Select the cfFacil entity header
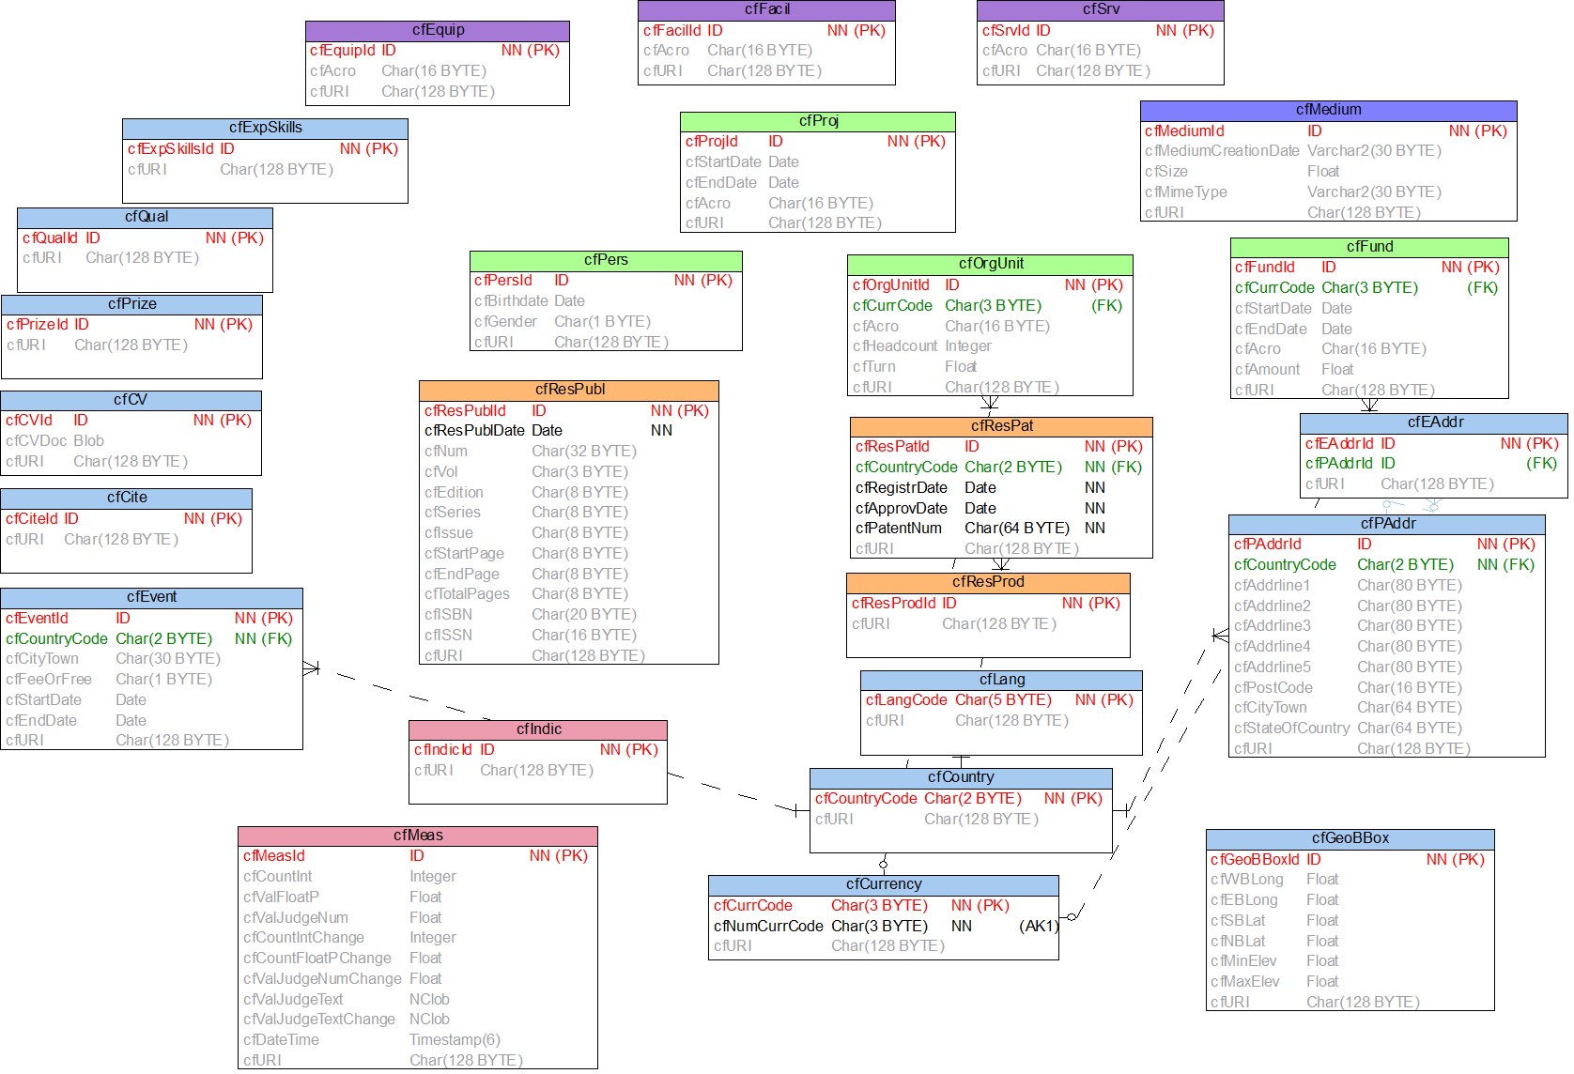 coord(766,10)
